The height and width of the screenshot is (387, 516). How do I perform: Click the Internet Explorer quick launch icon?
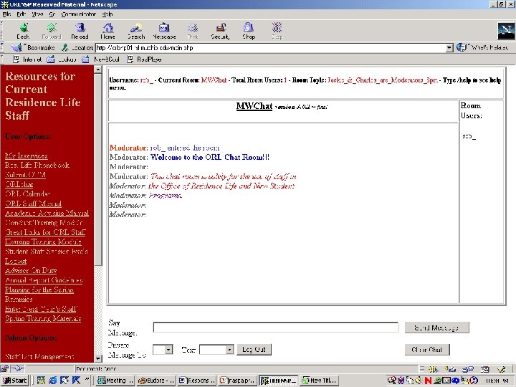click(52, 381)
